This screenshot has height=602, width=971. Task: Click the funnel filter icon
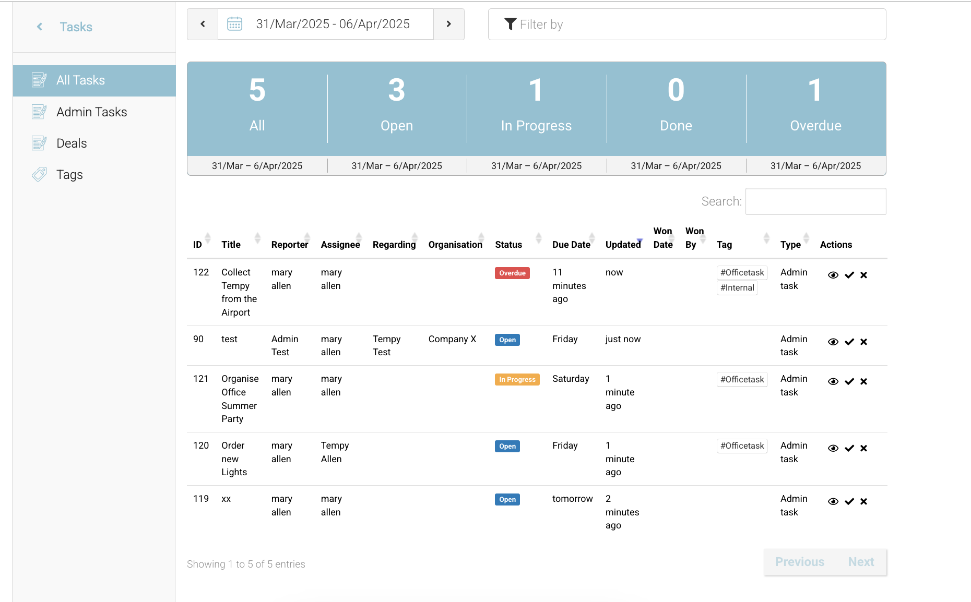(x=510, y=24)
